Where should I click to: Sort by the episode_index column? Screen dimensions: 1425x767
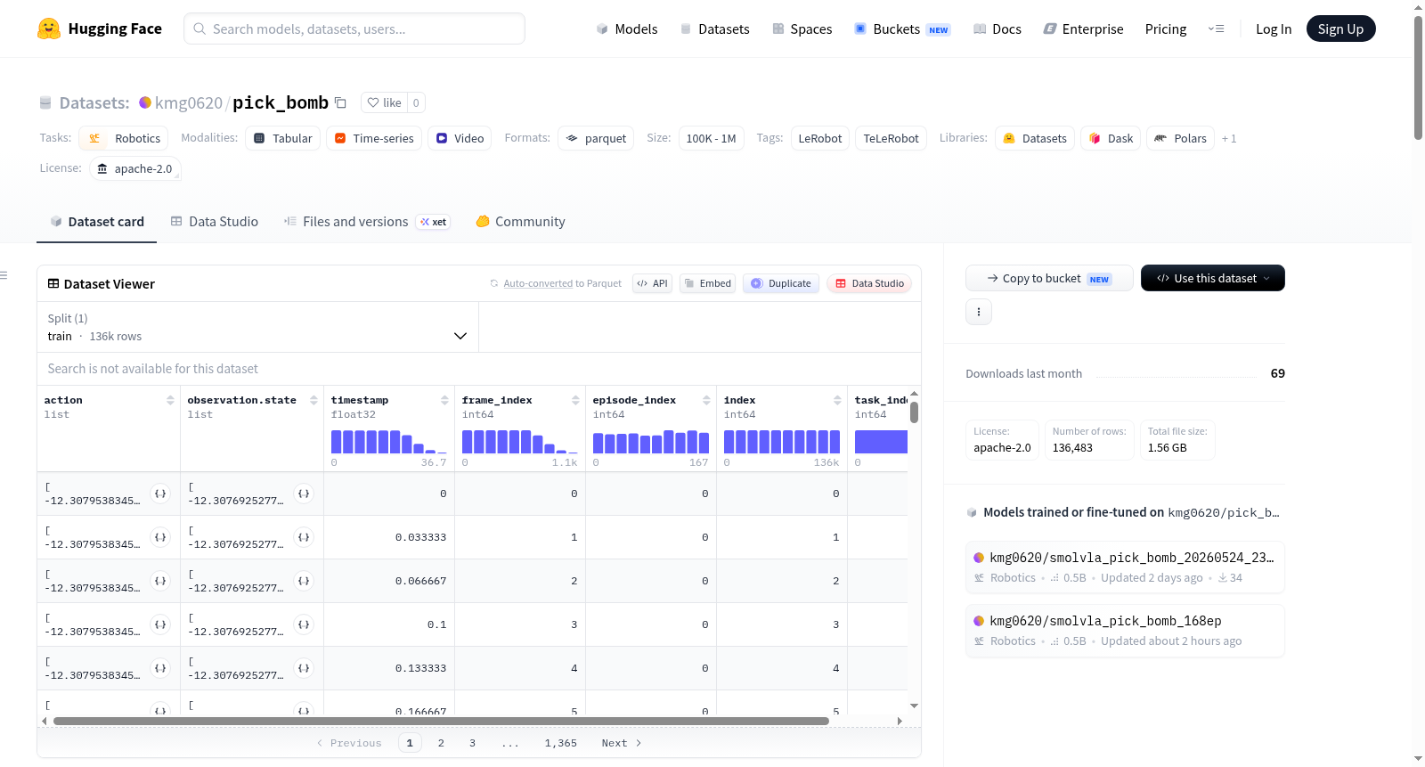pos(706,401)
